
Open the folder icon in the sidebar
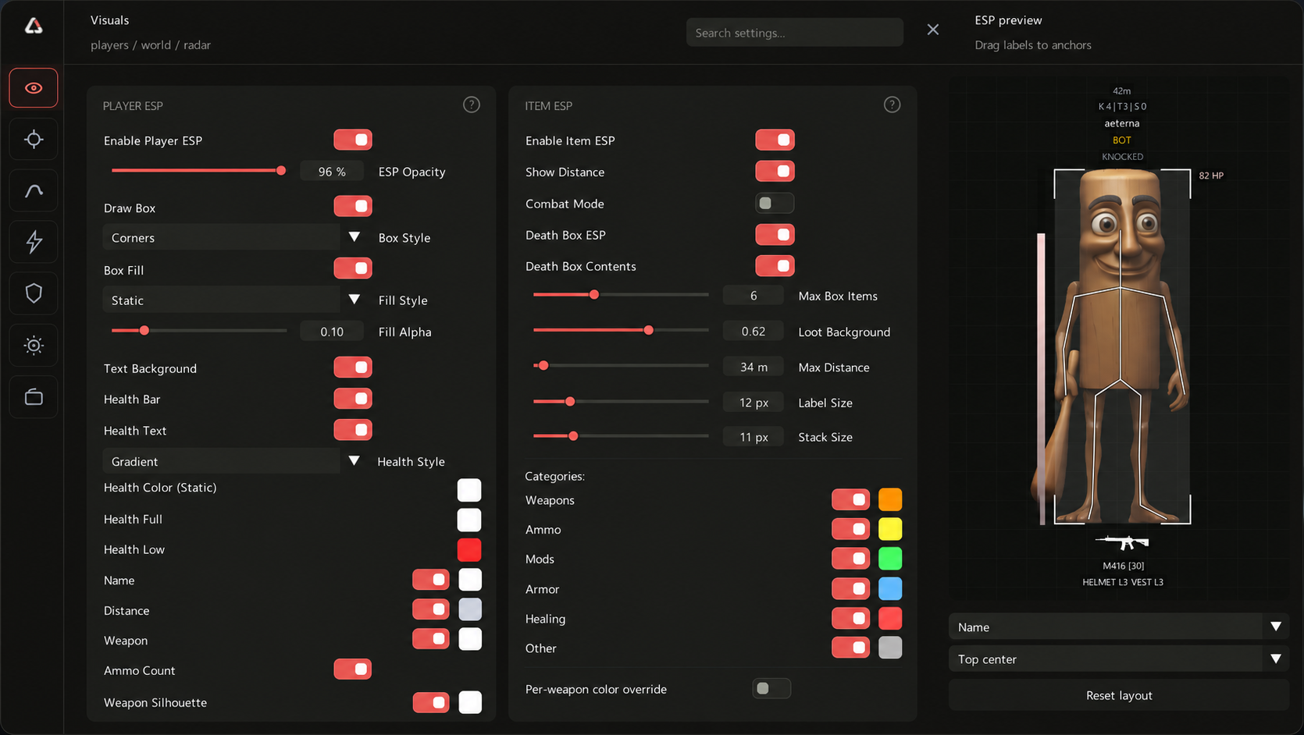[34, 397]
